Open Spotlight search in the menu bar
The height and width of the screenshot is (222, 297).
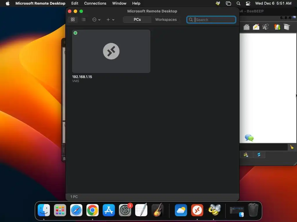click(x=238, y=3)
